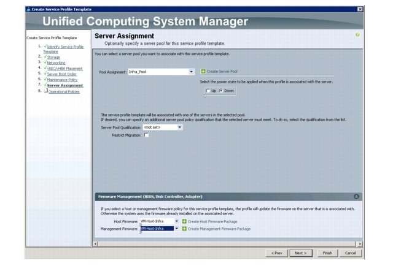Click the green plus icon beside Create Server Pool
The height and width of the screenshot is (266, 393).
[203, 72]
